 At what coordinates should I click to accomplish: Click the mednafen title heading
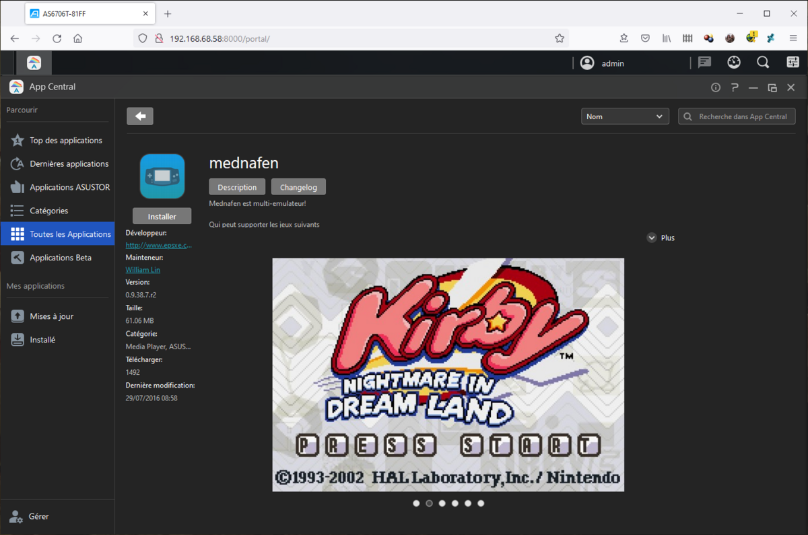coord(244,163)
